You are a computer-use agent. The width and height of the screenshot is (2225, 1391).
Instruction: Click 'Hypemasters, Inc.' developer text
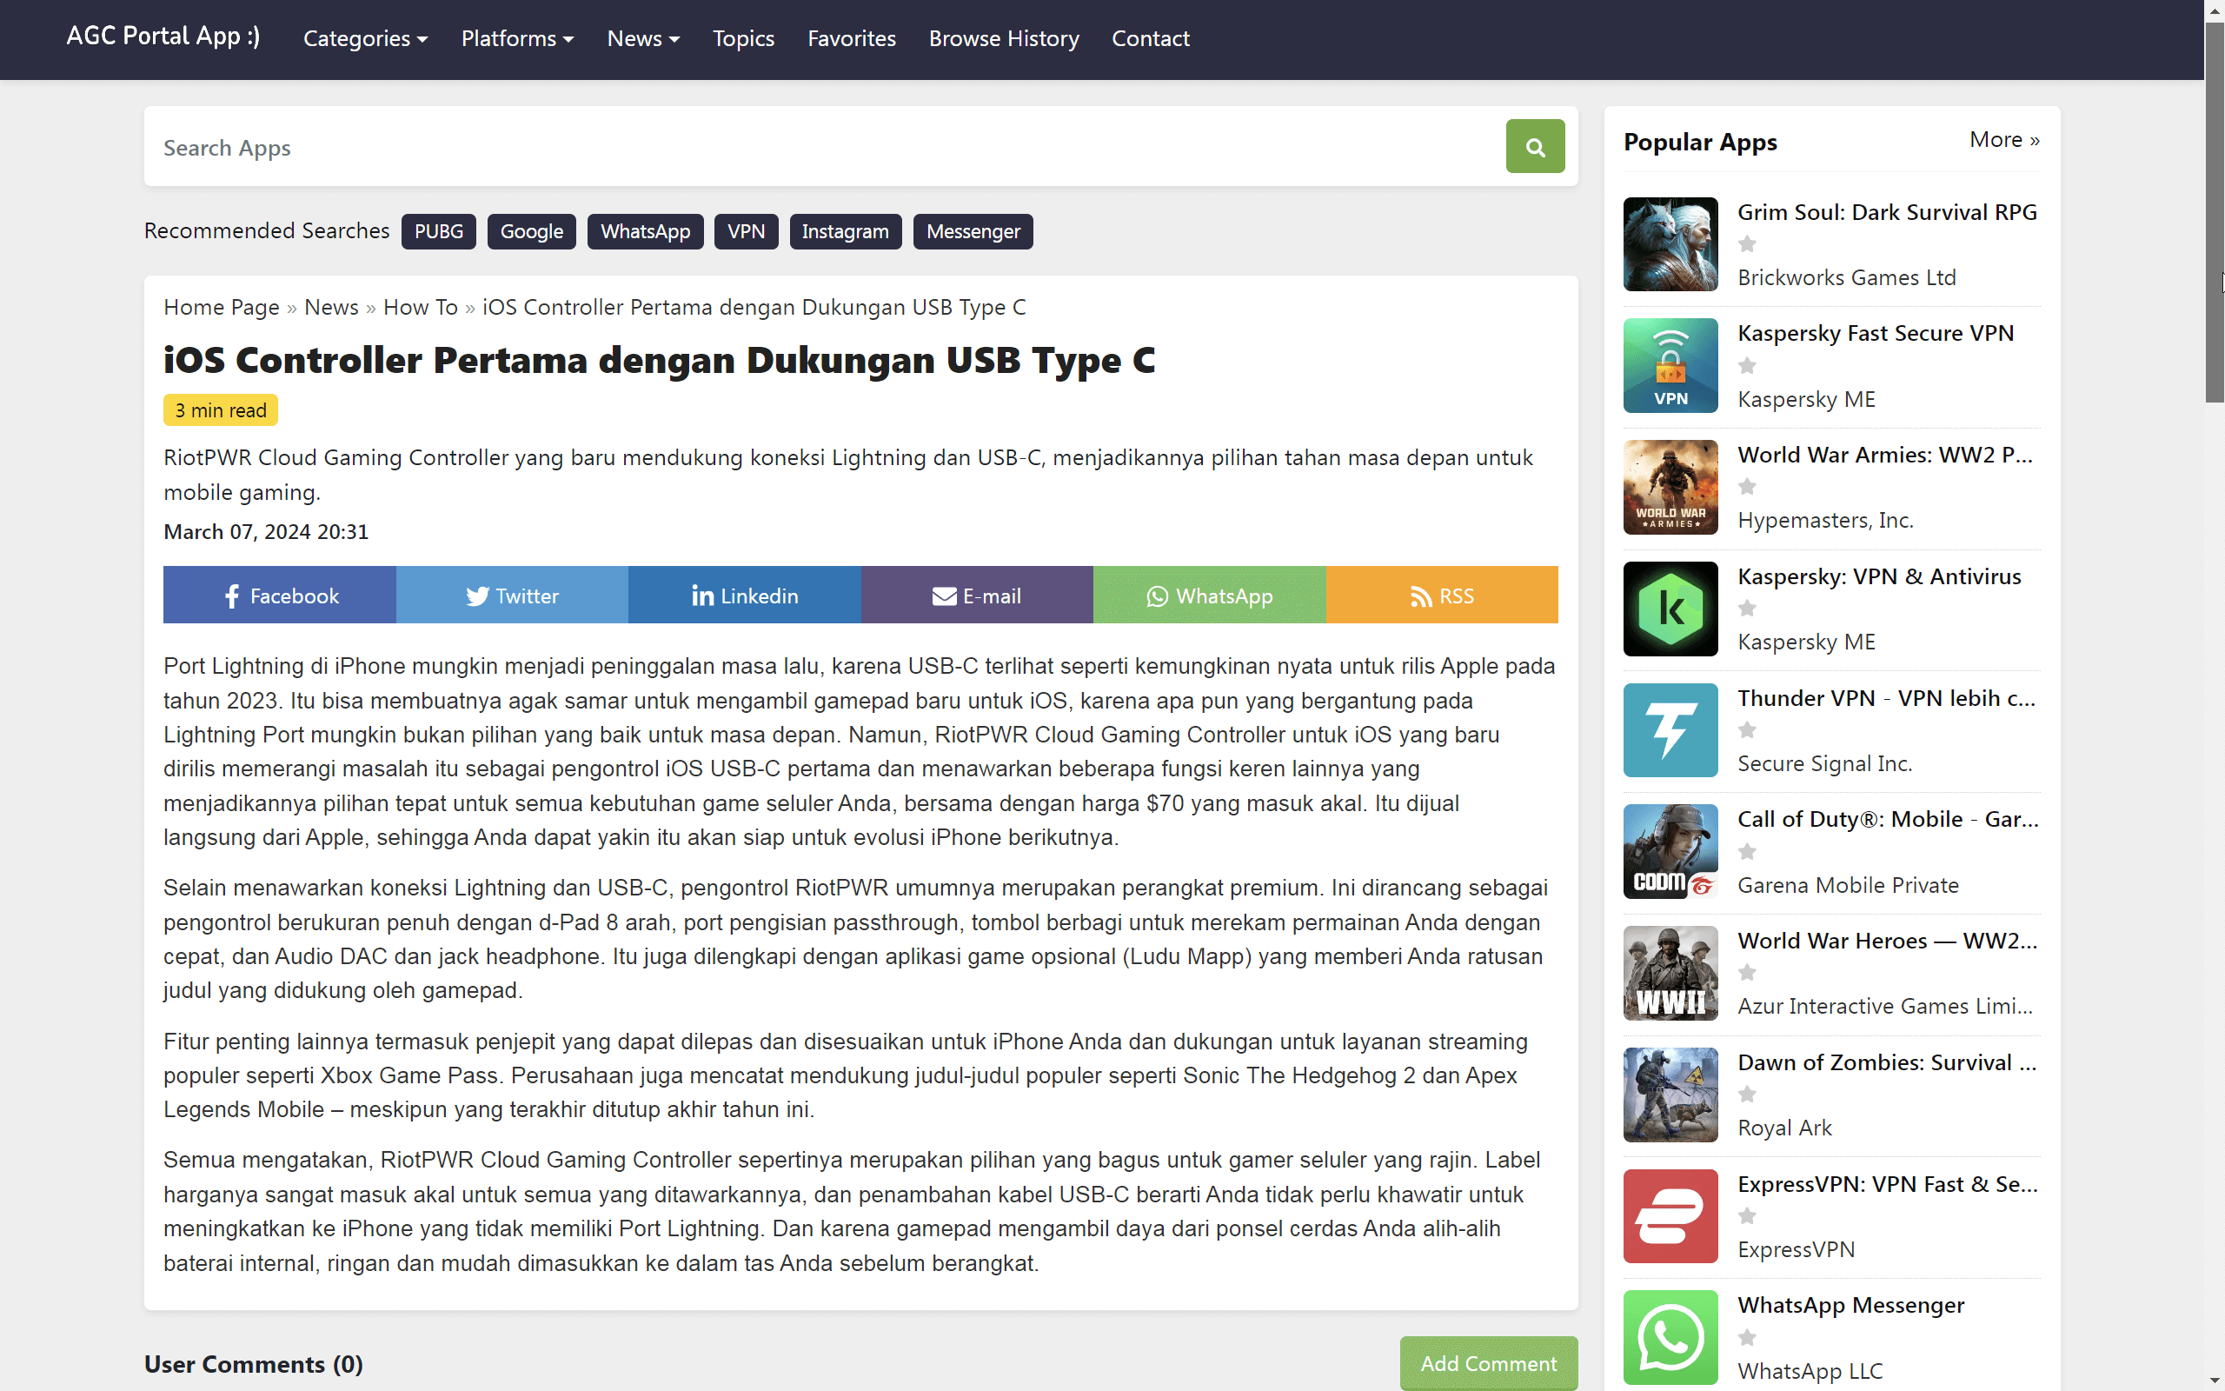(1825, 520)
